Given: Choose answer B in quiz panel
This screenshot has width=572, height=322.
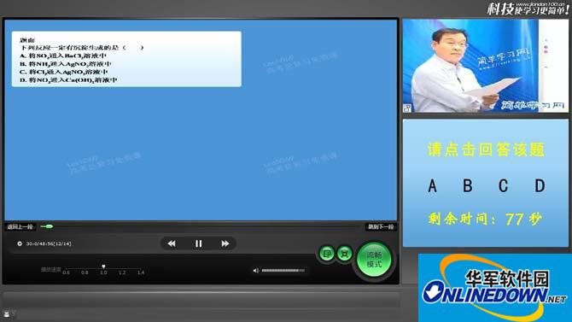Looking at the screenshot, I should (468, 186).
